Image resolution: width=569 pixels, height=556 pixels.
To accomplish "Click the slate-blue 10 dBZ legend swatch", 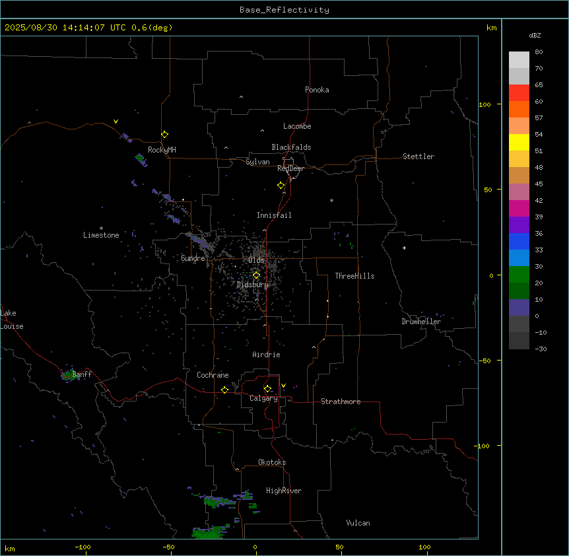I will point(519,308).
